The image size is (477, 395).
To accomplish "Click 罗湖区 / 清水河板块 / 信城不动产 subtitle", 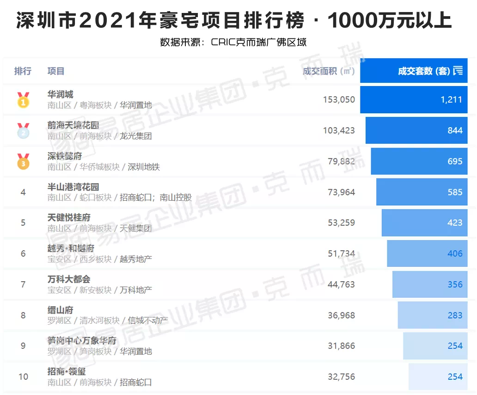I will tap(108, 321).
